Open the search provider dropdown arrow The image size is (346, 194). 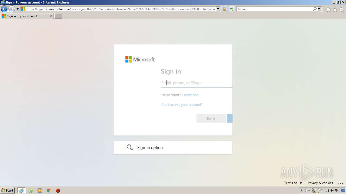point(319,9)
